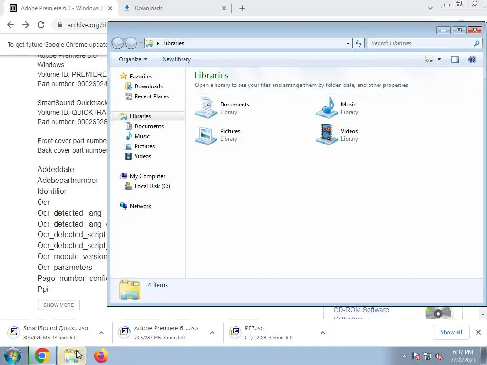Click the search magnifier in Search Libraries

(477, 43)
